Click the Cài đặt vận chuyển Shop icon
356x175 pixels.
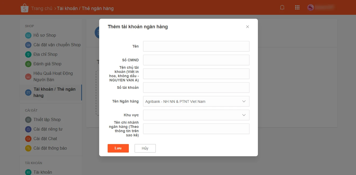[x=28, y=45]
